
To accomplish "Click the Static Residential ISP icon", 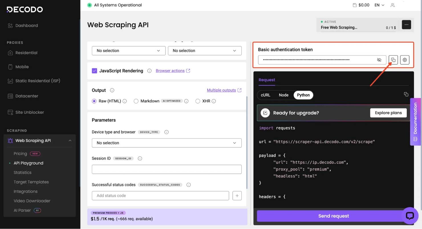I will 10,81.
